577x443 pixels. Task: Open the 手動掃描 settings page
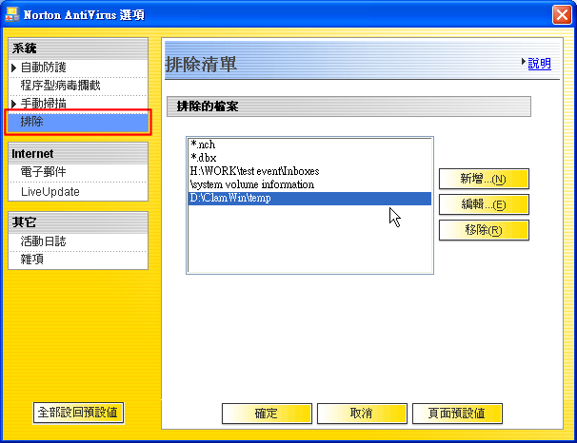click(x=44, y=104)
